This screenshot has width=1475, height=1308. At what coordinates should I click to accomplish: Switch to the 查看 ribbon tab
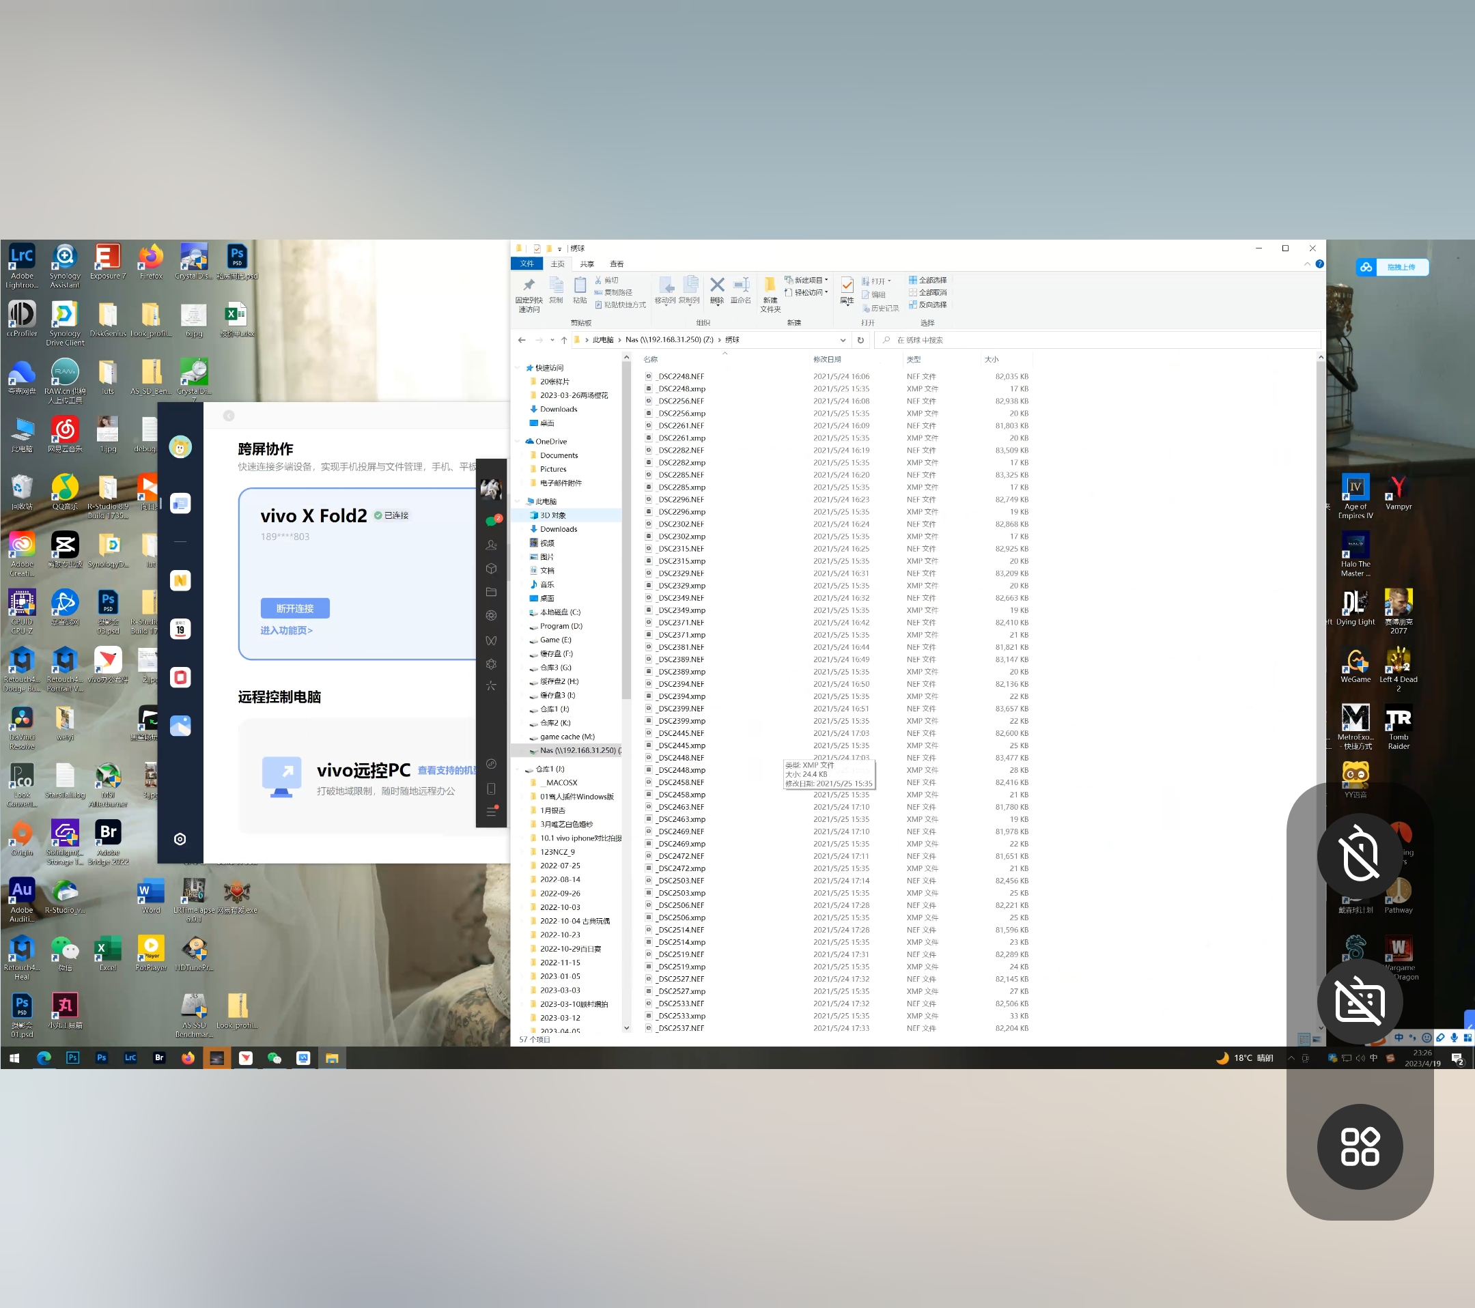(x=616, y=264)
